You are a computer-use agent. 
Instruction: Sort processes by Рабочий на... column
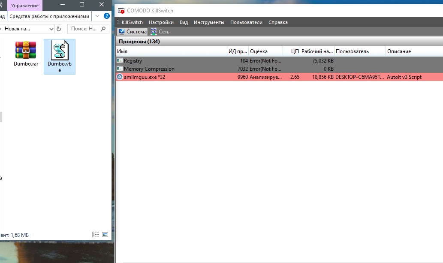[317, 51]
